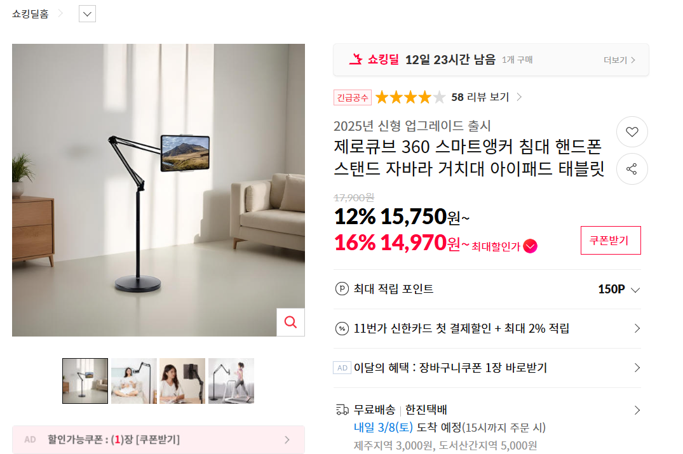The width and height of the screenshot is (683, 454).
Task: Click the 쇼킹딜 logo in deal banner
Action: click(x=374, y=59)
